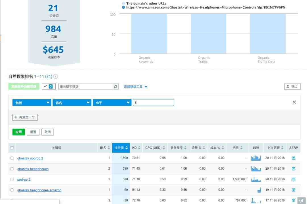Viewport: 307px width, 204px height.
Task: Sort table by 流量 % column arrows
Action: (204, 148)
